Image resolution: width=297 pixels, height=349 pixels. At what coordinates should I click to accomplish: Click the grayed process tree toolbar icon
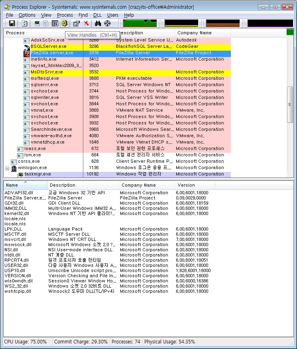coord(45,24)
